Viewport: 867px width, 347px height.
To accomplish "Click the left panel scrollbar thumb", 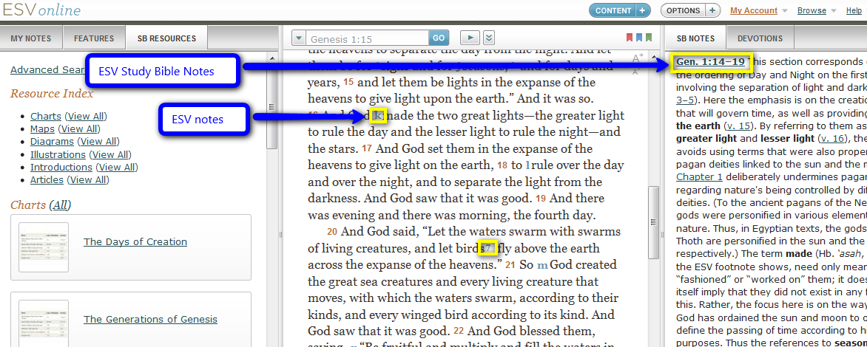I will tap(271, 108).
